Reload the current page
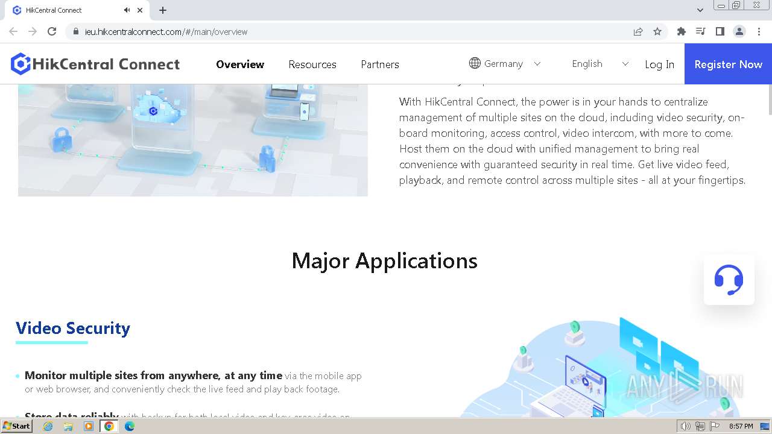This screenshot has width=772, height=434. pyautogui.click(x=52, y=31)
